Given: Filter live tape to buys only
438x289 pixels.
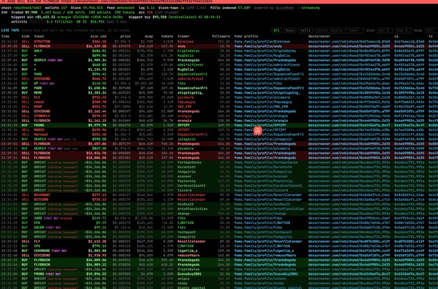Looking at the screenshot, I should [x=289, y=30].
